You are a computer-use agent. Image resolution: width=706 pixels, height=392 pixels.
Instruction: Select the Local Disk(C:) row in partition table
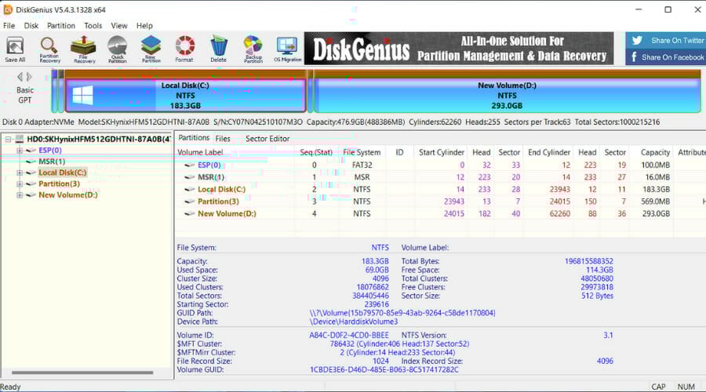tap(440, 190)
